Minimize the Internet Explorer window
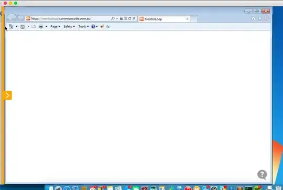 (248, 11)
